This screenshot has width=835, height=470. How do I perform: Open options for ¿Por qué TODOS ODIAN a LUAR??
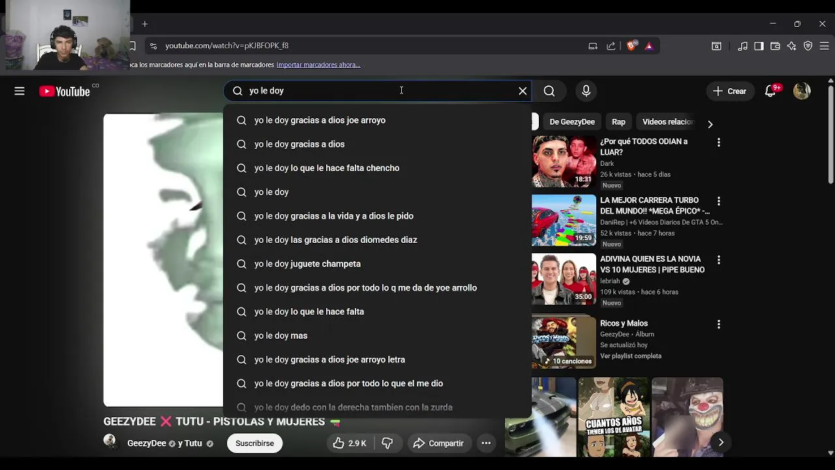(x=719, y=142)
